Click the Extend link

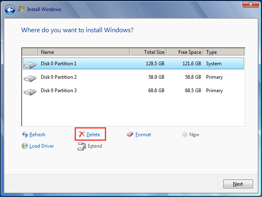95,146
